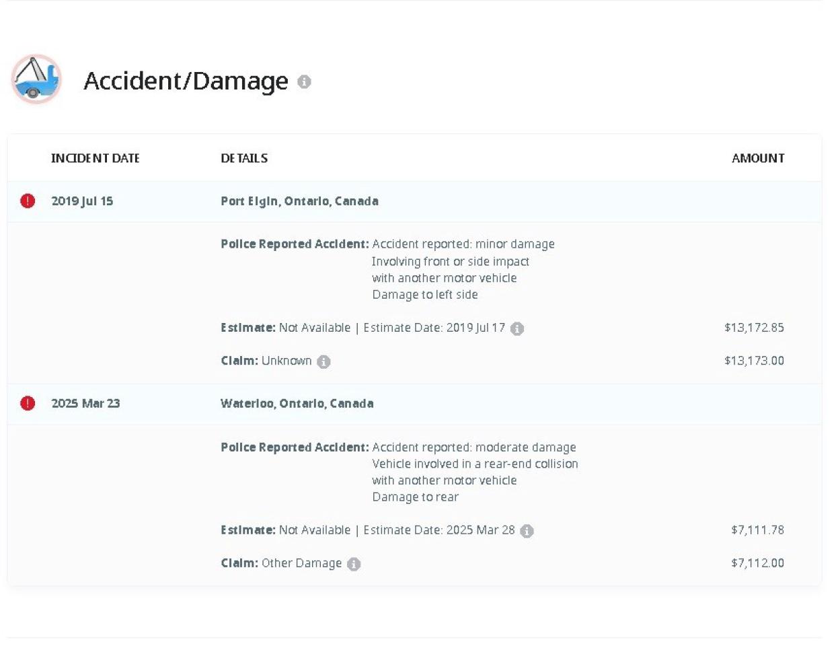Select the Port Elgin, Ontario, Canada row
Image resolution: width=838 pixels, height=646 pixels.
click(299, 201)
